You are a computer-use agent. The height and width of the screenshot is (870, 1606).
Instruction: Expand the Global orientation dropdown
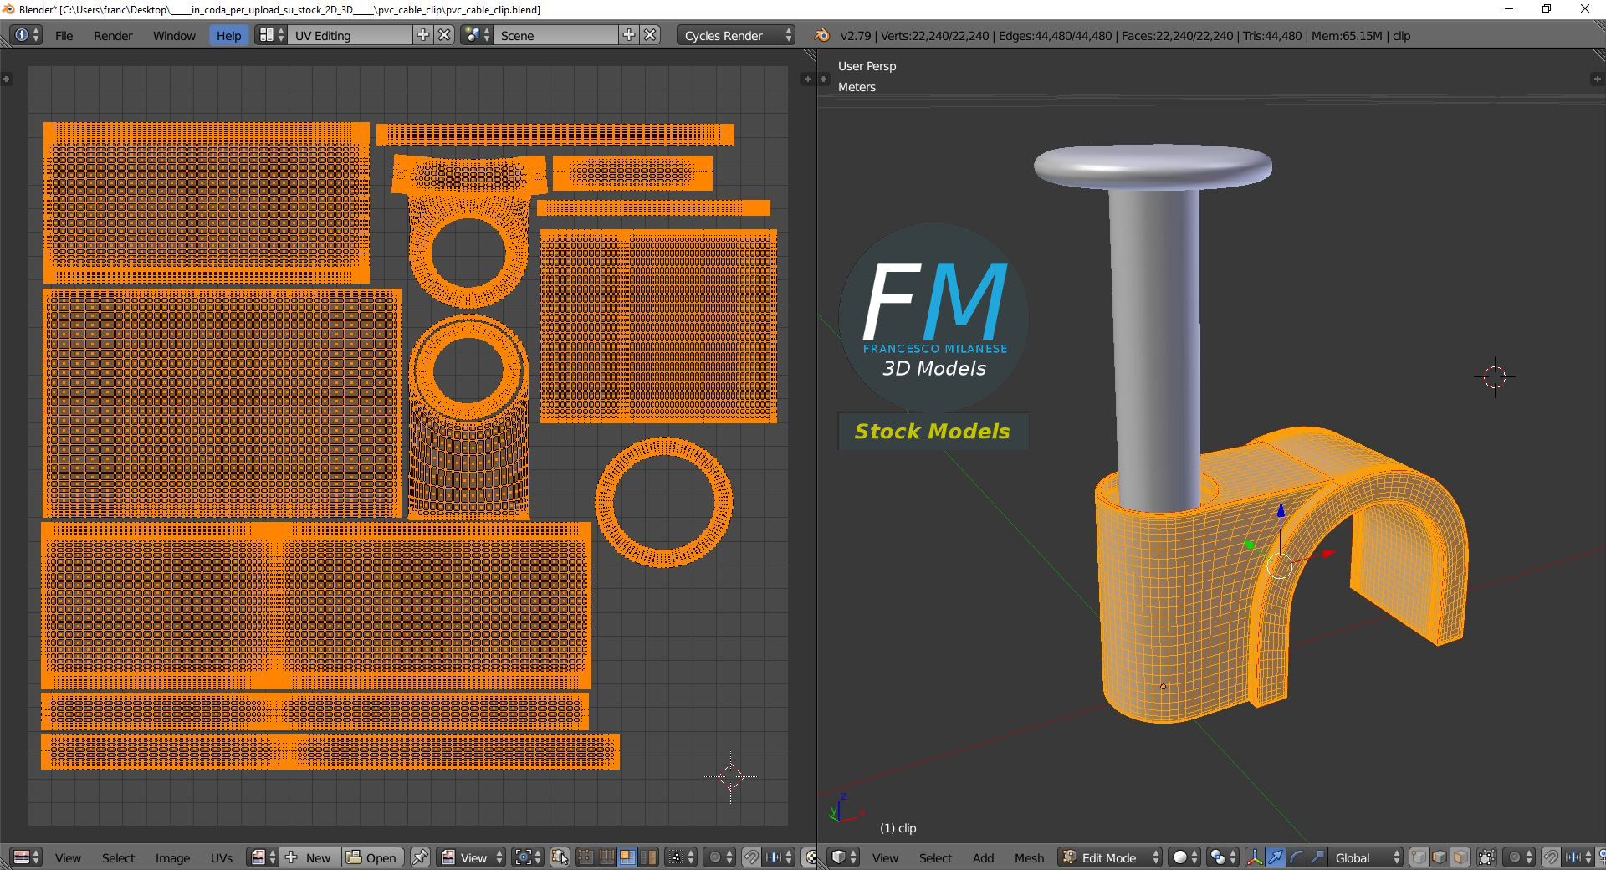pos(1364,857)
